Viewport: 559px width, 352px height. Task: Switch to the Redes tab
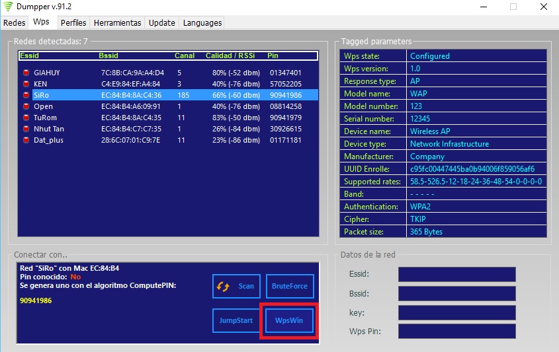point(15,22)
